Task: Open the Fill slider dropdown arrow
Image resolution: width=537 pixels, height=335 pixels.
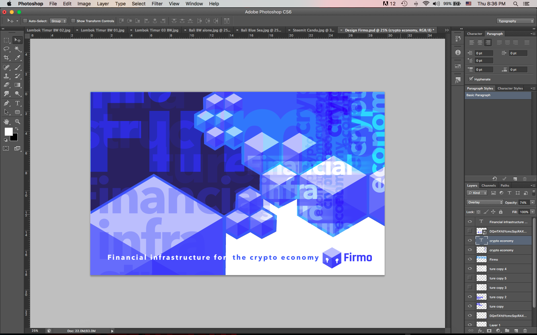Action: (x=532, y=212)
